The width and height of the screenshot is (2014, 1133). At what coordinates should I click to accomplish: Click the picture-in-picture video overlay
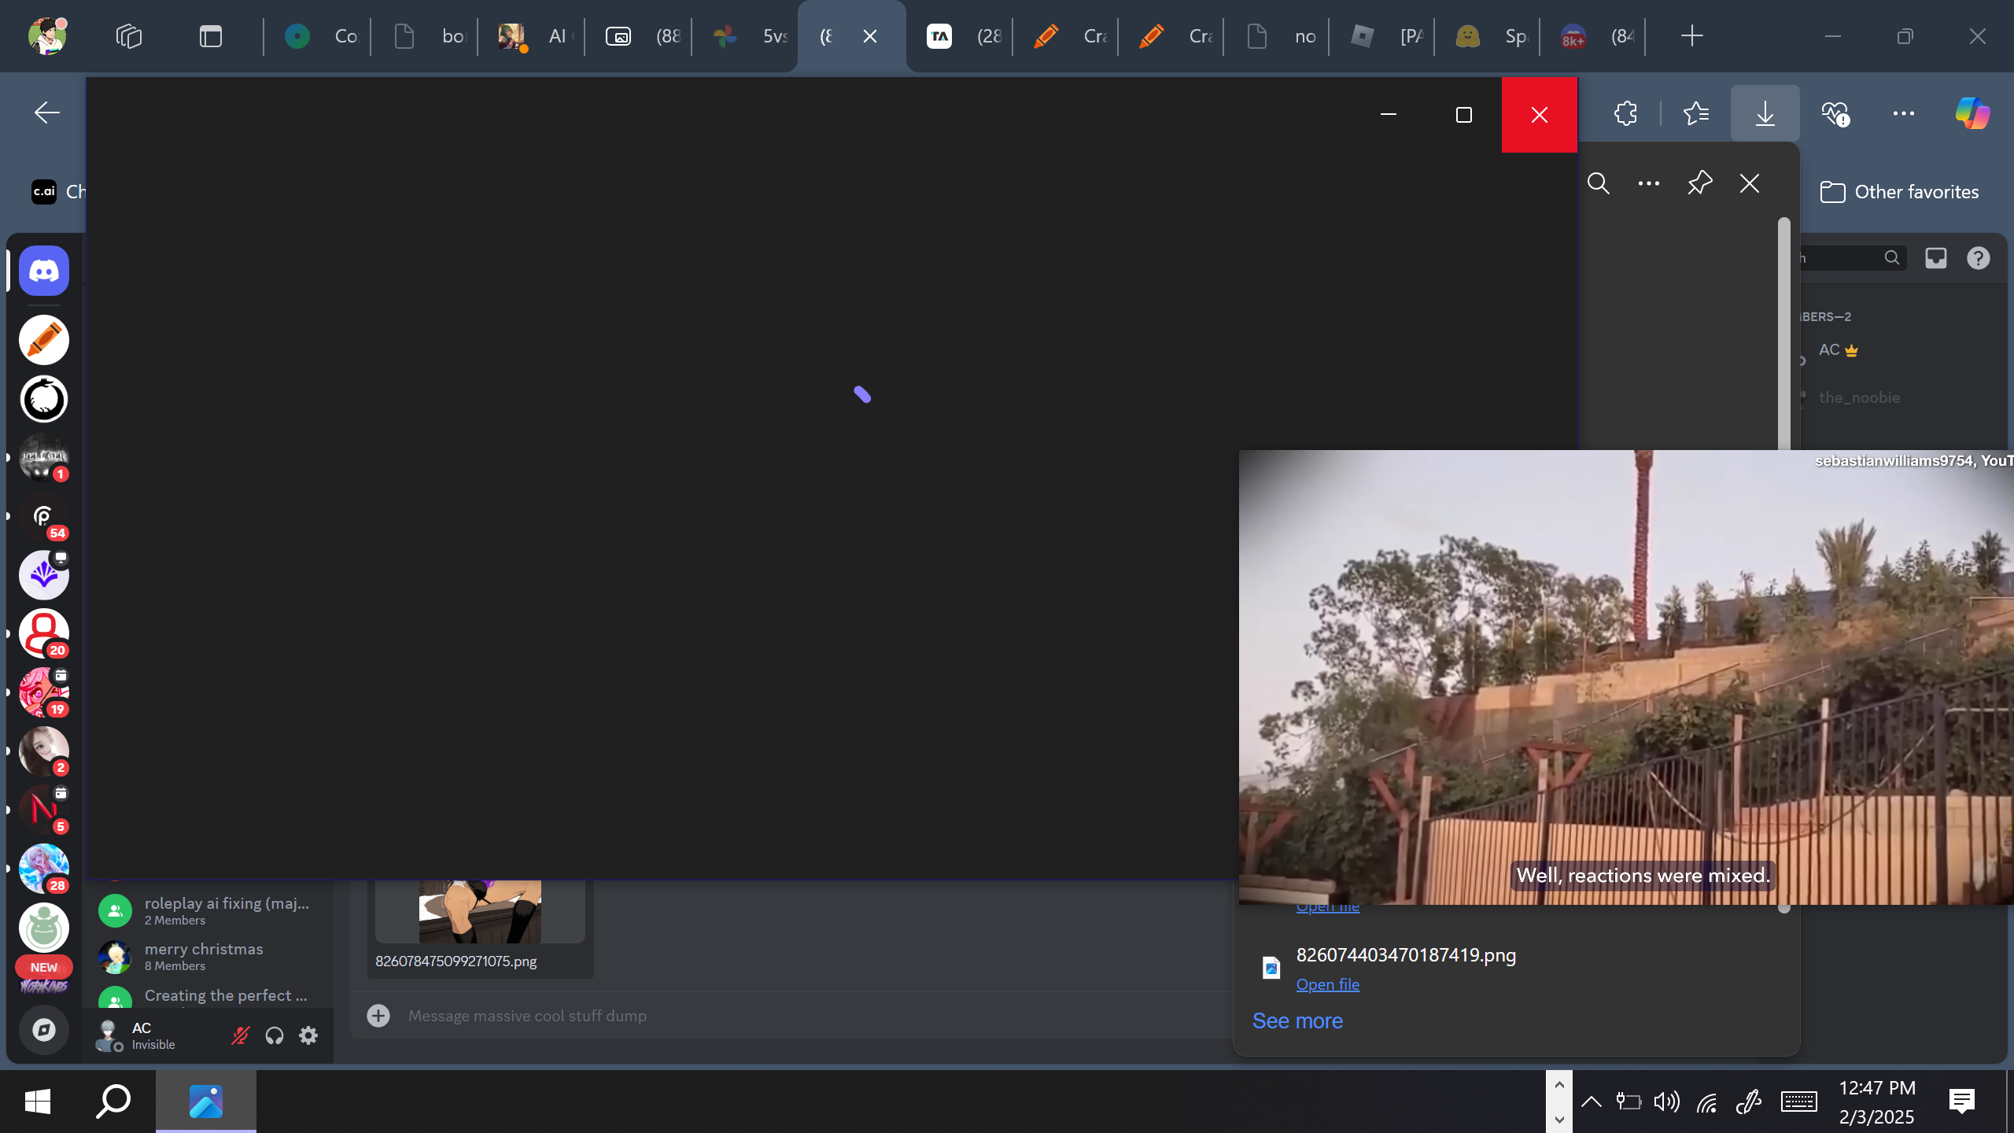tap(1626, 677)
